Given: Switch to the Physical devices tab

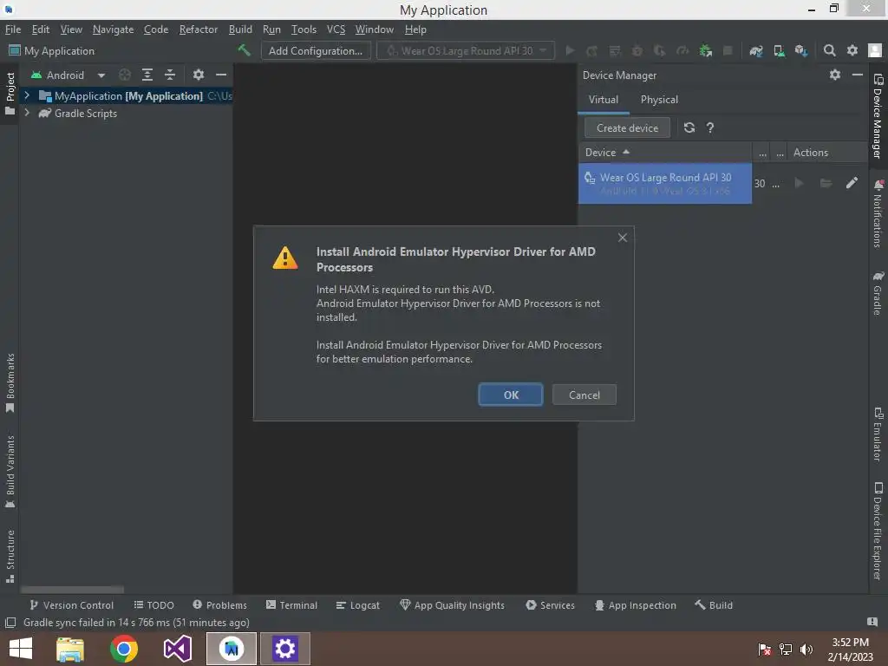Looking at the screenshot, I should 659,100.
